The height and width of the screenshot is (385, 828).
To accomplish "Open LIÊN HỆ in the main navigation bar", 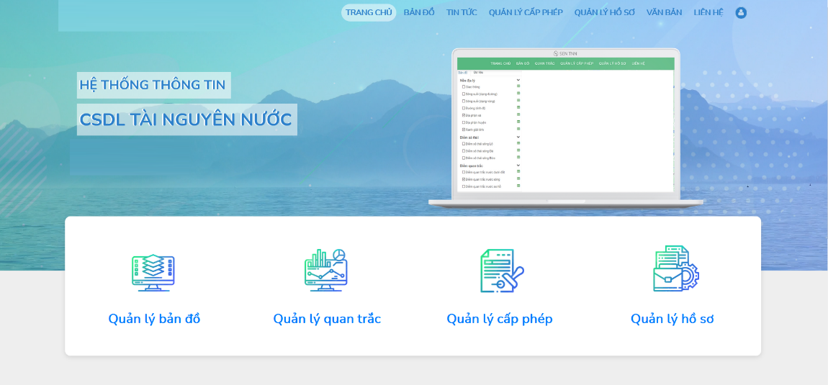I will tap(708, 12).
